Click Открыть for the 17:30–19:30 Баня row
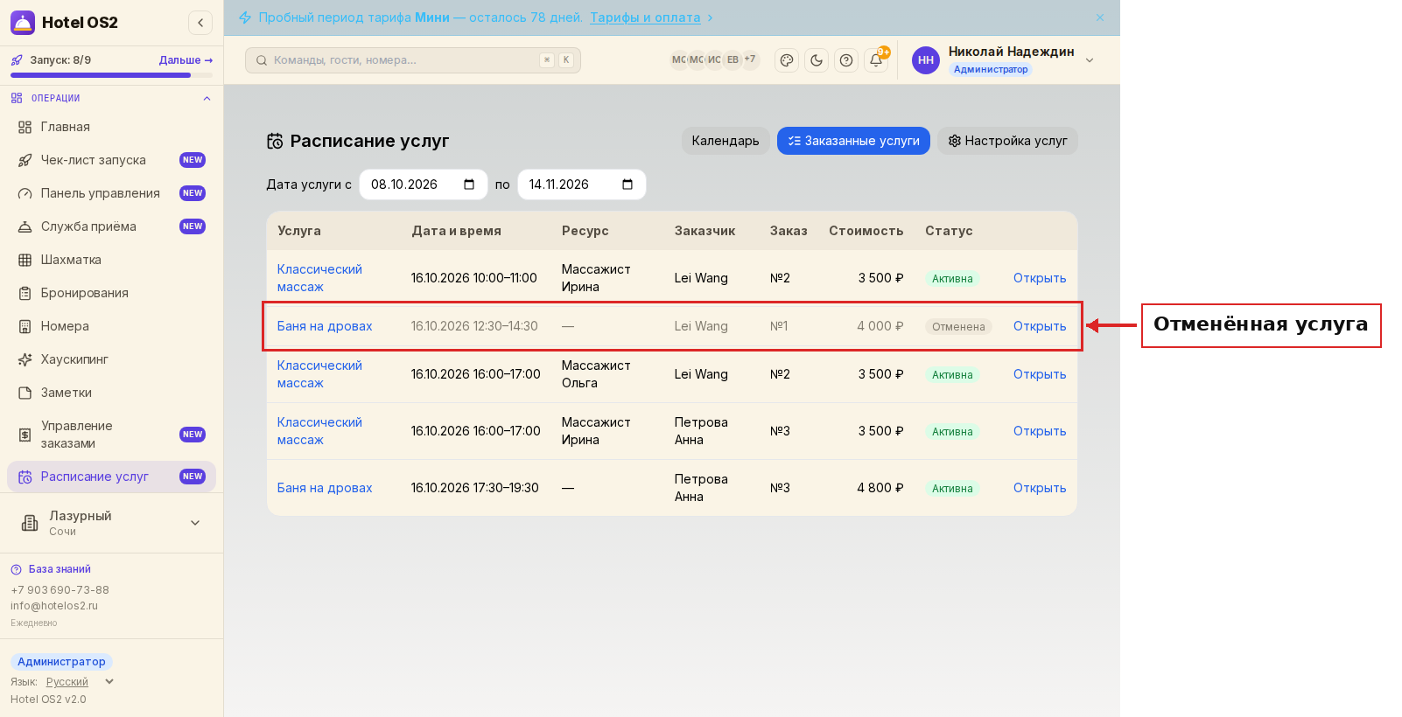This screenshot has height=717, width=1402. click(x=1040, y=488)
